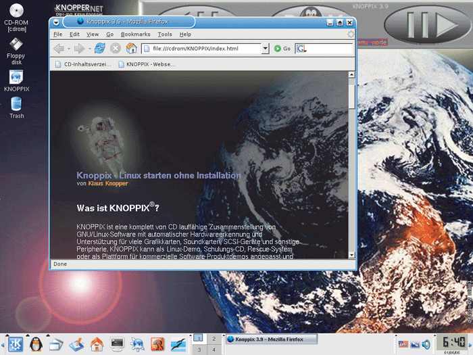Open the Floppy disk desktop icon
473x355 pixels.
pos(16,51)
